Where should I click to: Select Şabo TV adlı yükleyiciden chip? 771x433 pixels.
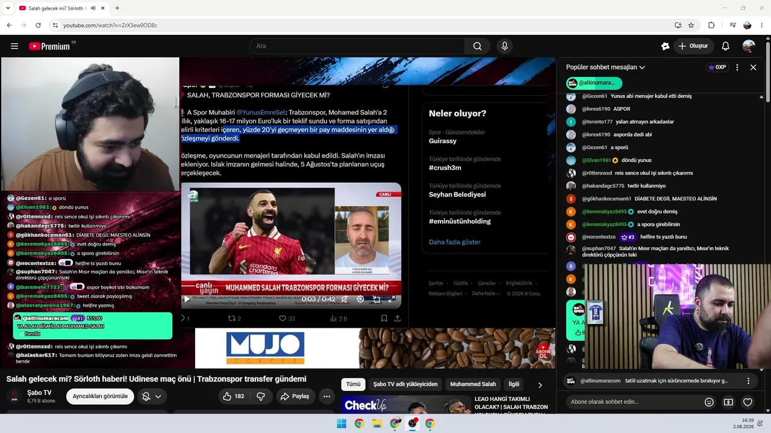(x=405, y=384)
